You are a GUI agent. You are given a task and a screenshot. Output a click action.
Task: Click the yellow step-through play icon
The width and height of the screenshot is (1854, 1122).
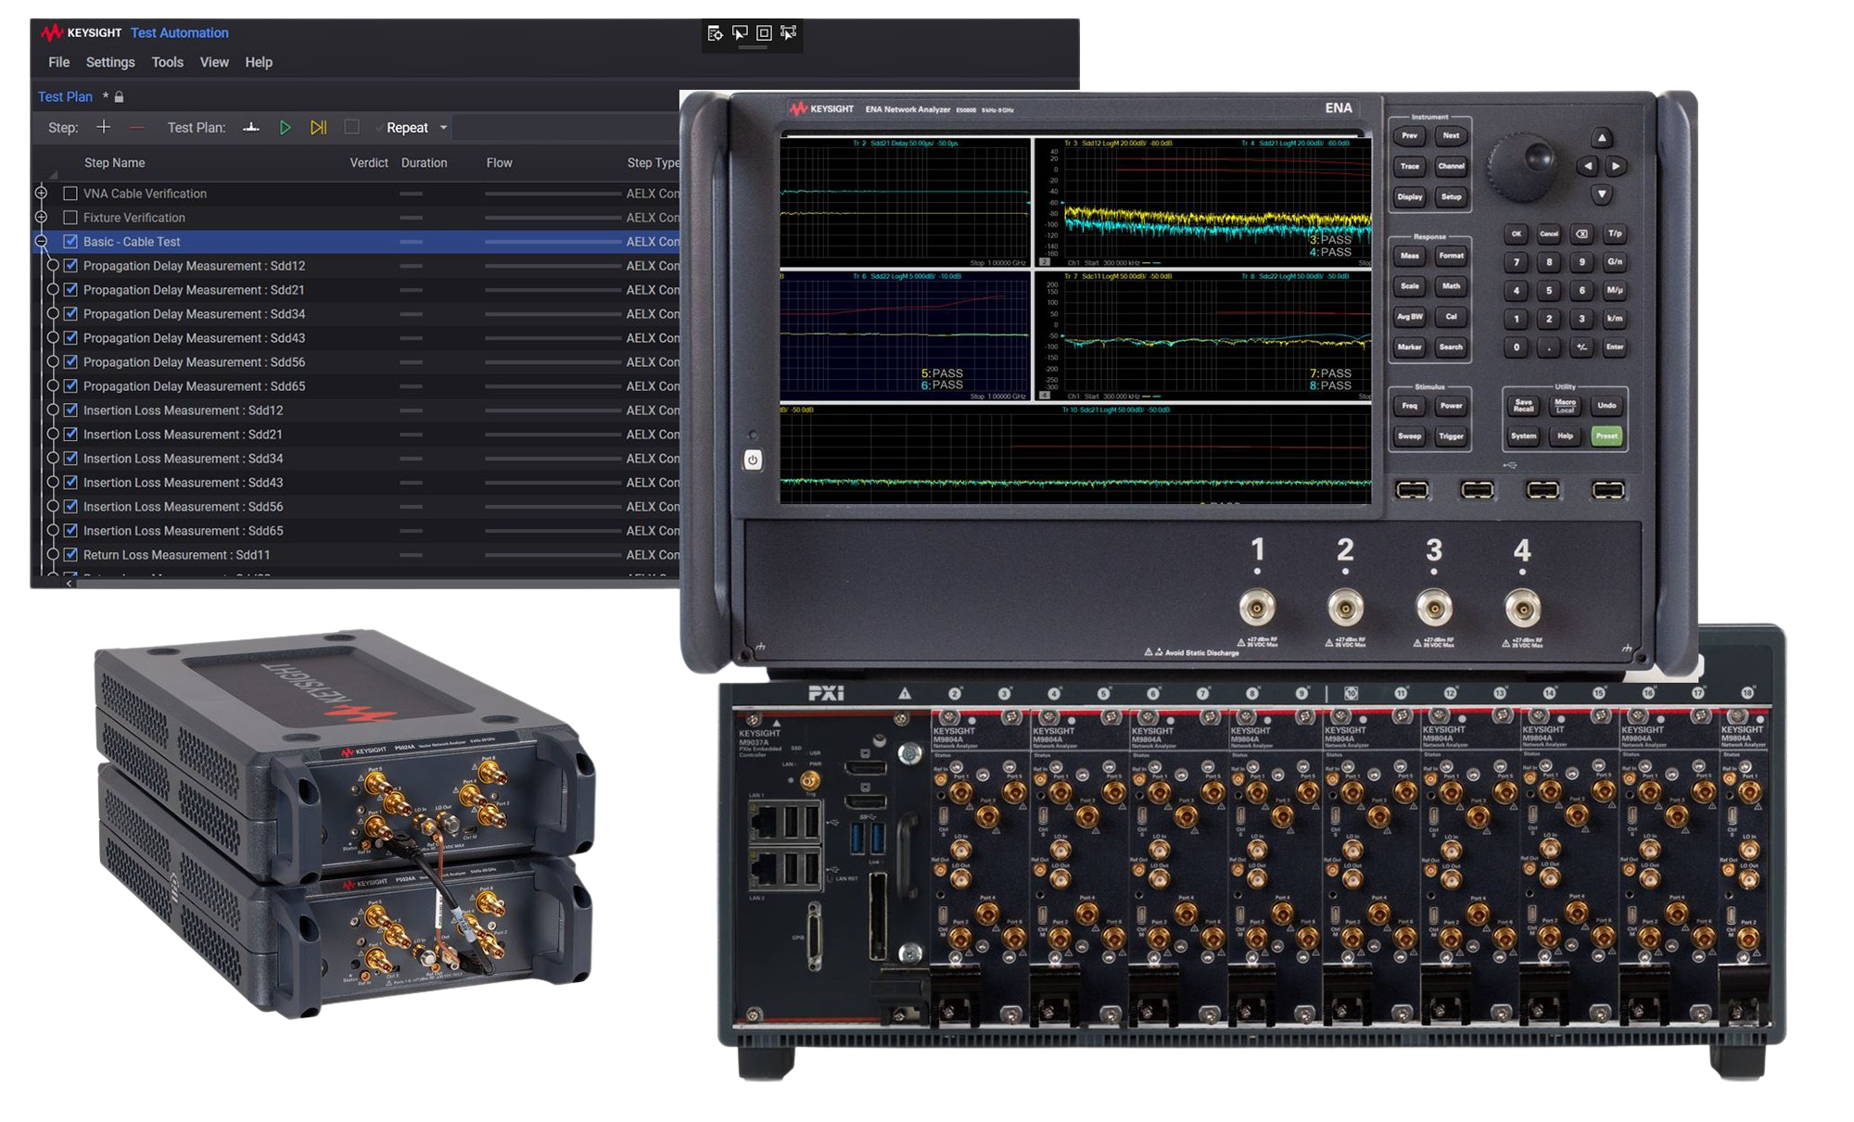(318, 128)
